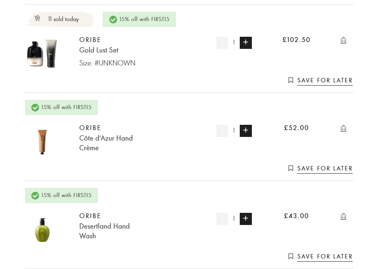Save Desertland Hand Wash for later

325,256
